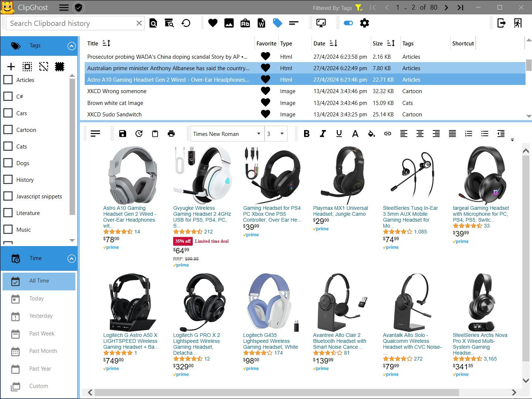
Task: Click the monitor display icon
Action: click(321, 23)
